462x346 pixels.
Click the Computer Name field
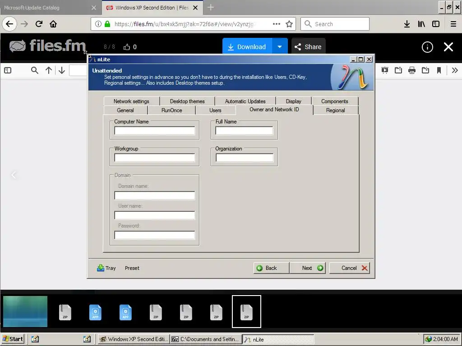[154, 131]
